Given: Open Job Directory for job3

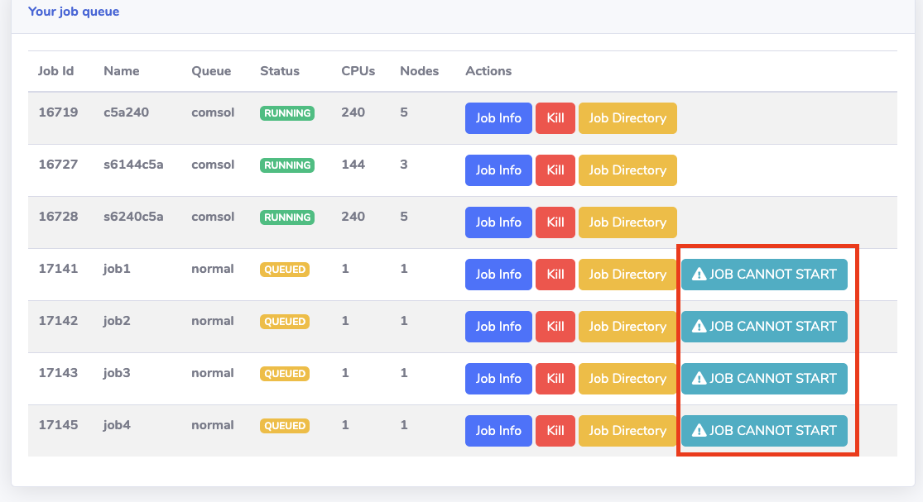Looking at the screenshot, I should coord(627,379).
